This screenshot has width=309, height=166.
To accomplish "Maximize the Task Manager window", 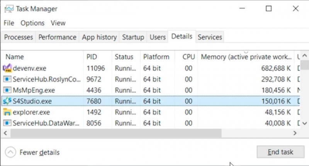I will tap(268, 8).
